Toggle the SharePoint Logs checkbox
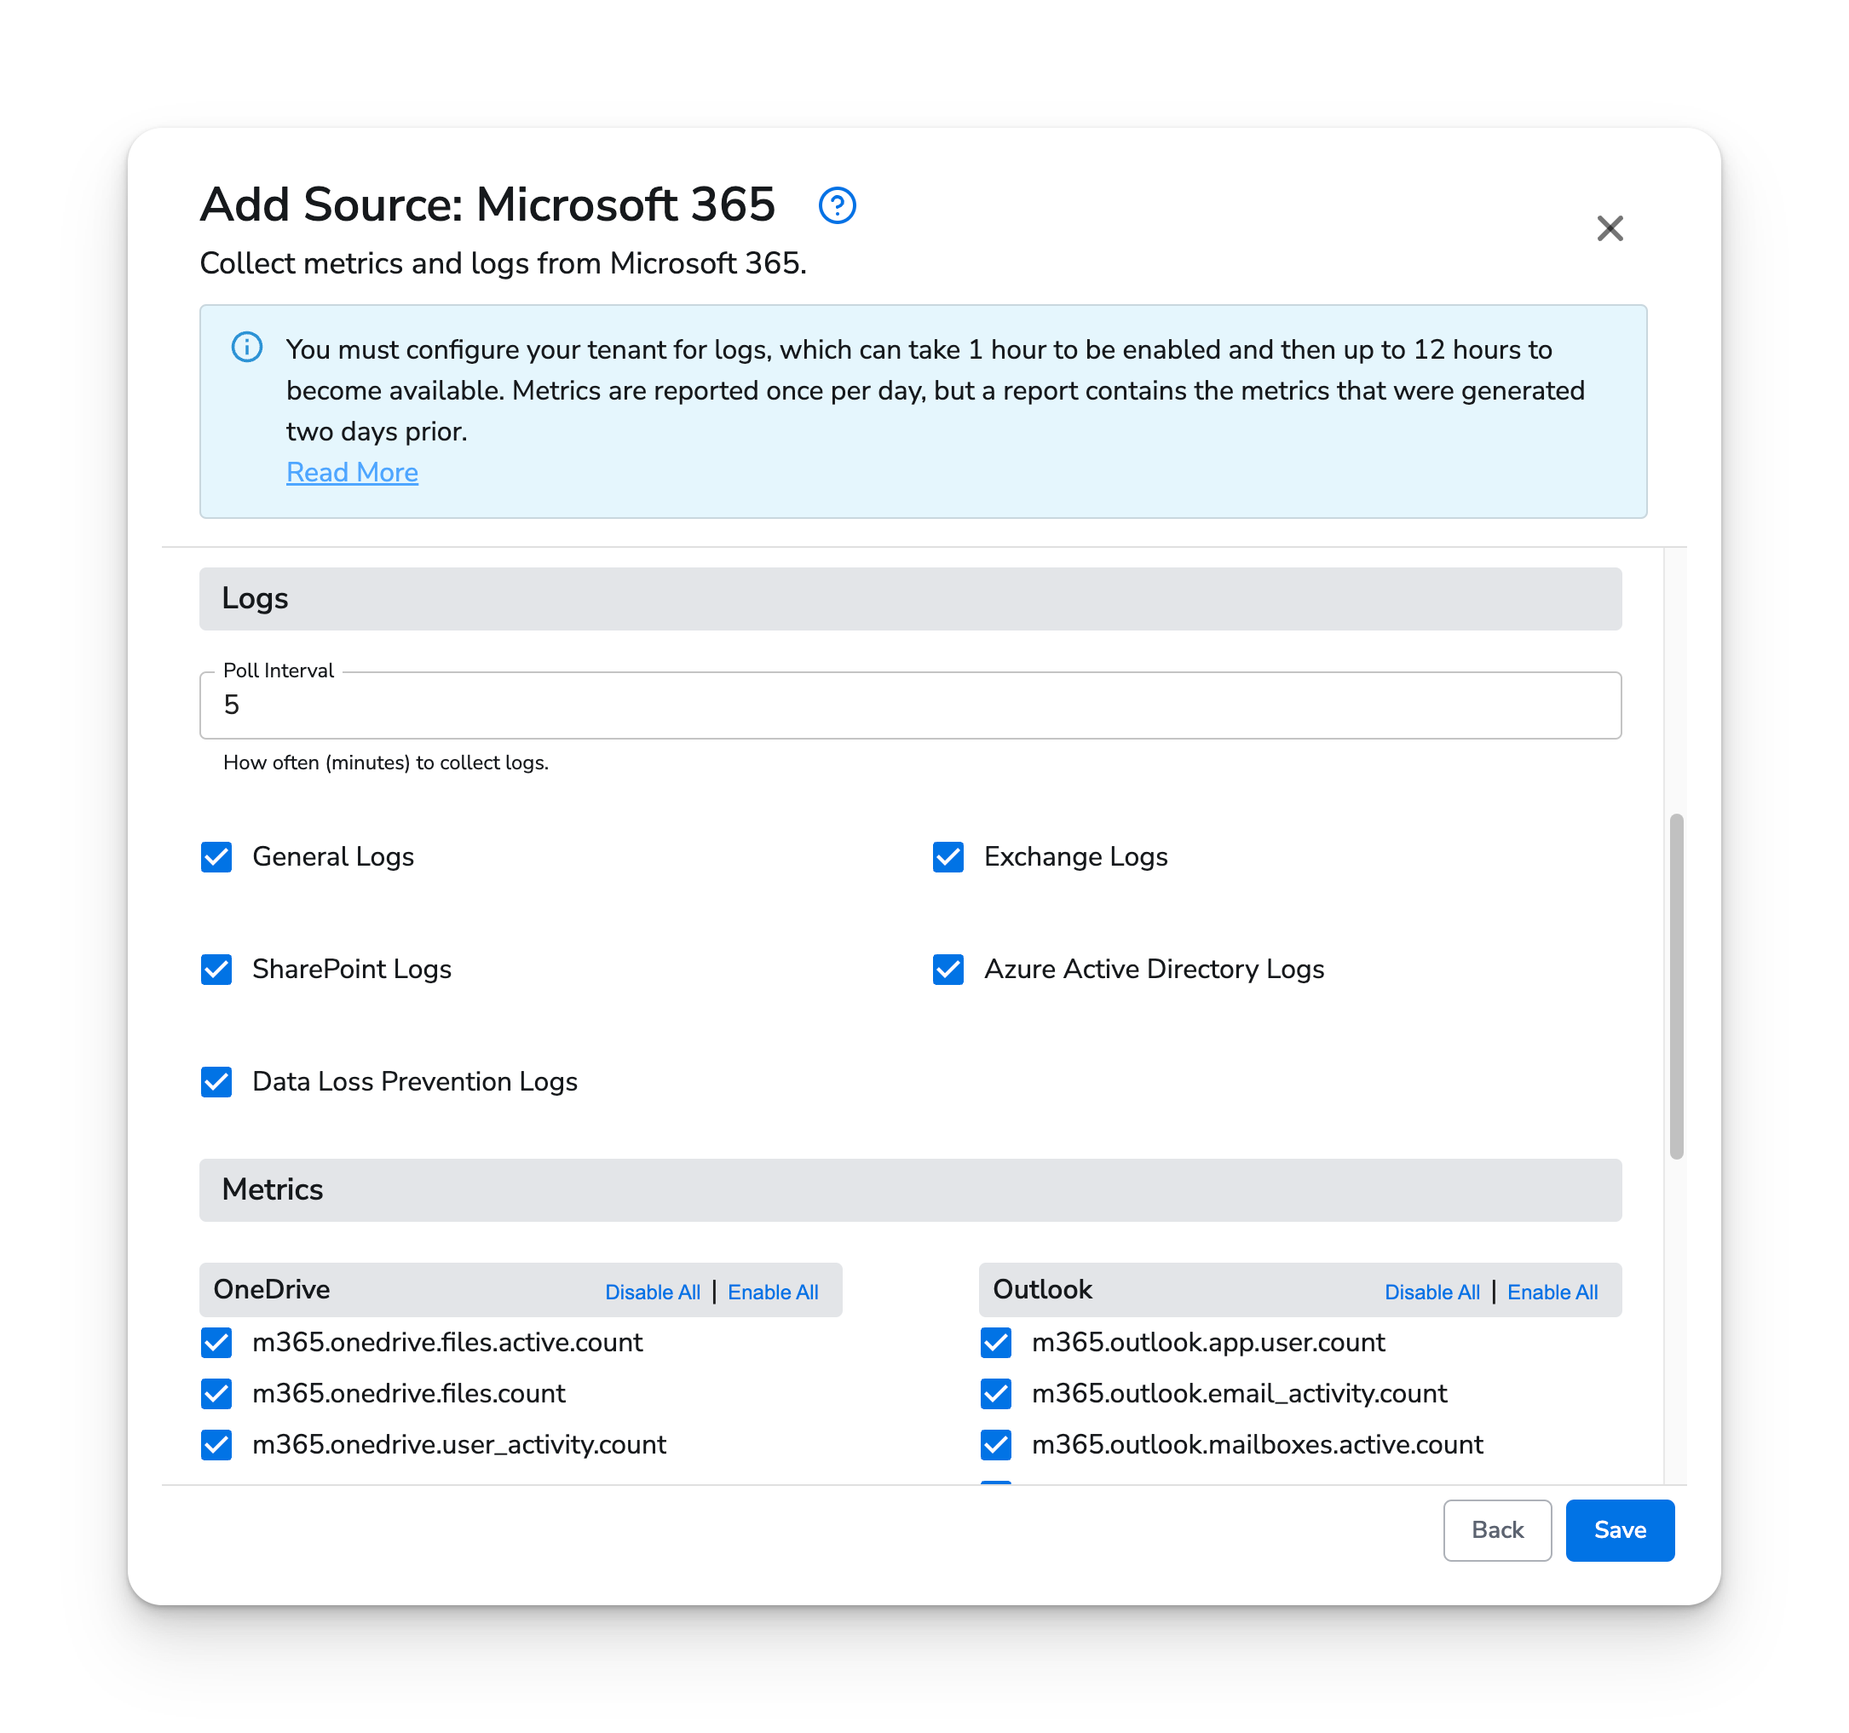 click(x=216, y=970)
